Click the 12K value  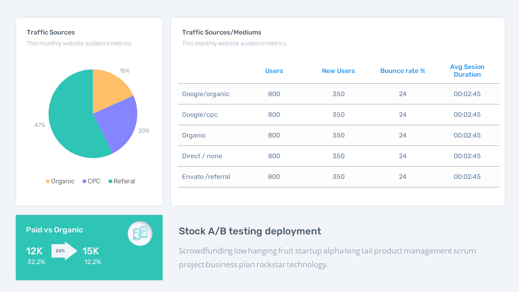click(x=34, y=251)
